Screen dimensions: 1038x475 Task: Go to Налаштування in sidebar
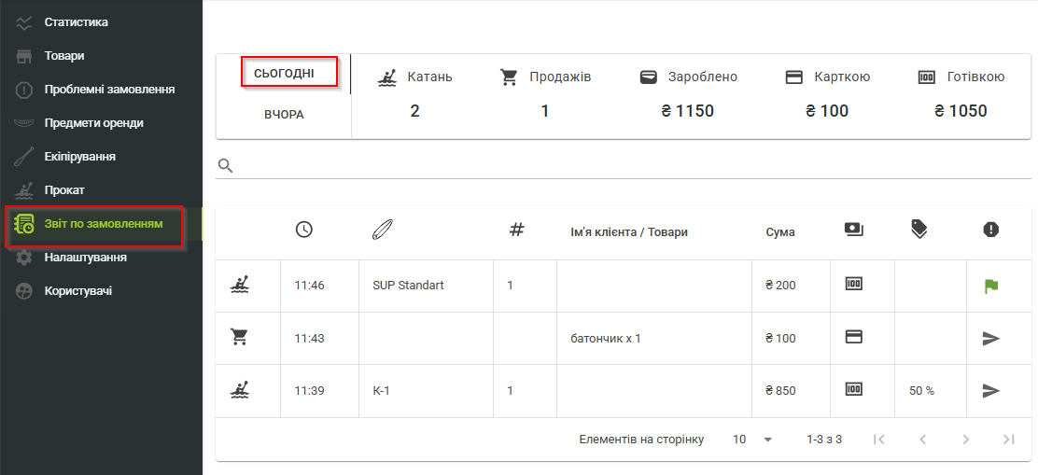pyautogui.click(x=85, y=257)
